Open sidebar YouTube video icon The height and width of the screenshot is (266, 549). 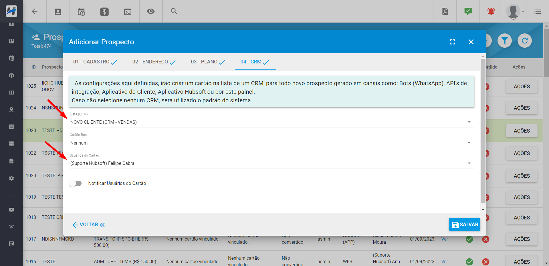click(x=11, y=210)
